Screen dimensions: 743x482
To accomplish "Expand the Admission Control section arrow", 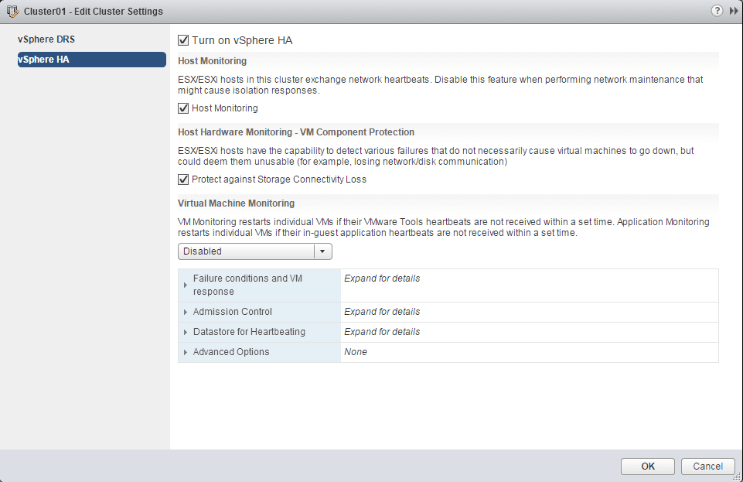I will [186, 312].
